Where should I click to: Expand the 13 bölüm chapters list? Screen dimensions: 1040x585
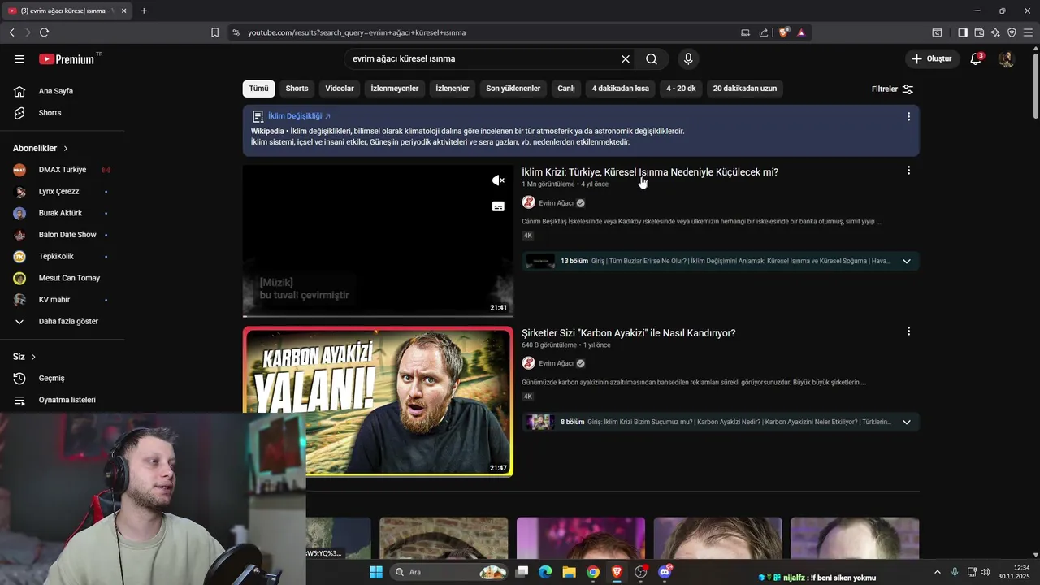(907, 261)
